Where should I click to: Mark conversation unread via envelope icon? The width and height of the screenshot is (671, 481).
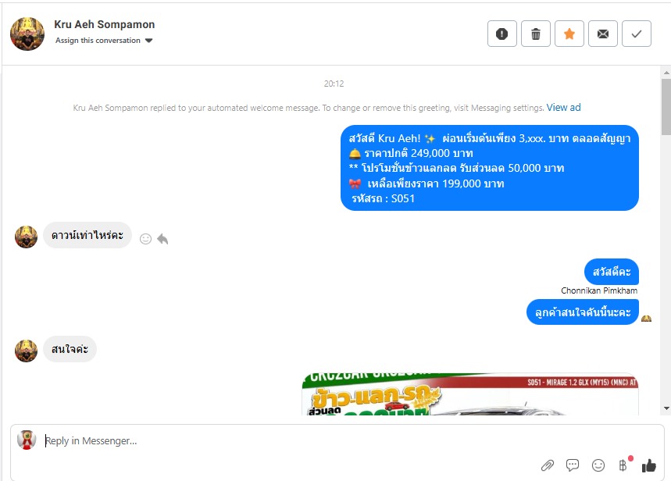tap(603, 34)
